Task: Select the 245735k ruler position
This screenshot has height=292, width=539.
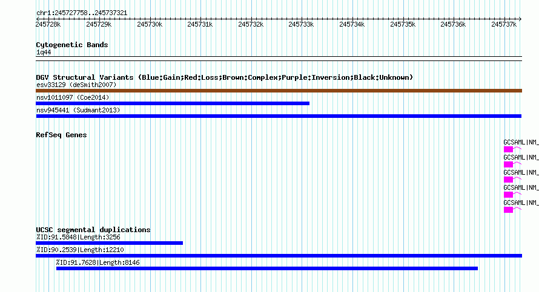Action: pyautogui.click(x=403, y=24)
